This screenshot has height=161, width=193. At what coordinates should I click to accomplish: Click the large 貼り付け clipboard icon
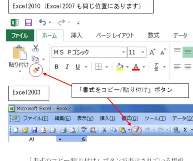[20, 52]
